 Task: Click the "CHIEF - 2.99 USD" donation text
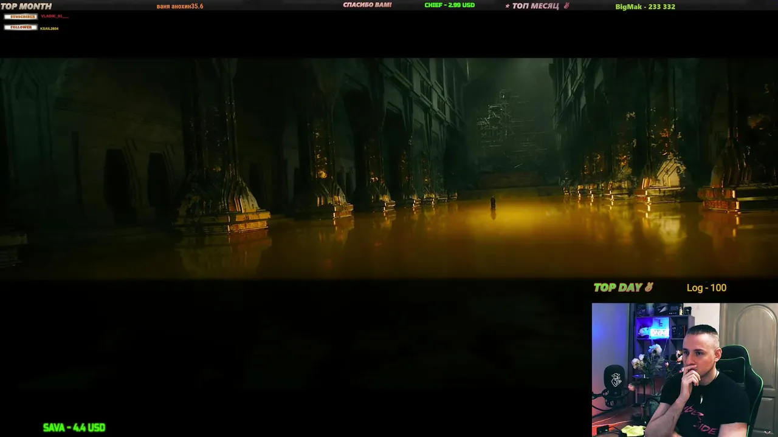click(449, 5)
